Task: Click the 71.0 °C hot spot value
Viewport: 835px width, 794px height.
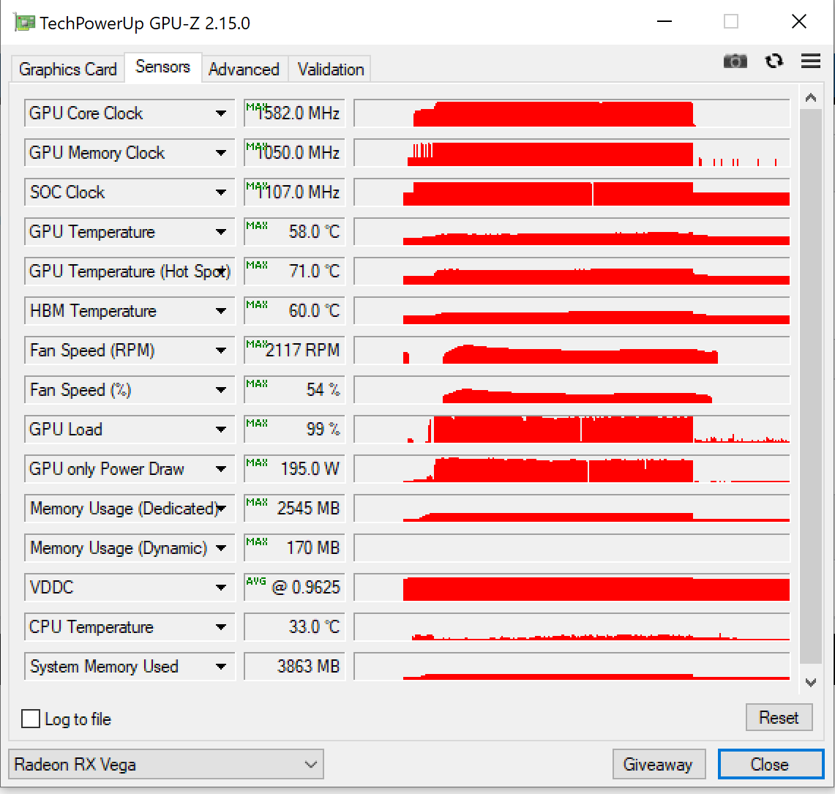Action: [x=294, y=271]
